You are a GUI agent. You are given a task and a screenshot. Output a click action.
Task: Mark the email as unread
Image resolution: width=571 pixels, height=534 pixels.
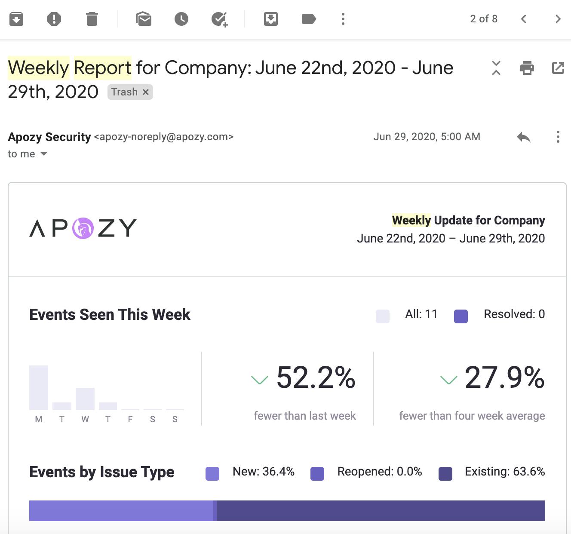click(x=144, y=19)
